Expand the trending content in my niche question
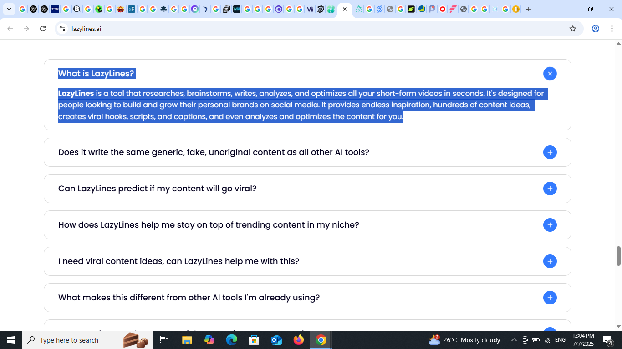Image resolution: width=622 pixels, height=349 pixels. (550, 225)
